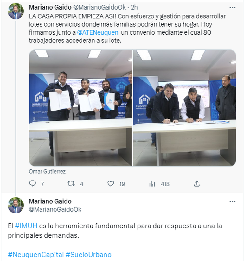The height and width of the screenshot is (261, 244).
Task: Share the tweet via the upload icon
Action: [x=197, y=184]
